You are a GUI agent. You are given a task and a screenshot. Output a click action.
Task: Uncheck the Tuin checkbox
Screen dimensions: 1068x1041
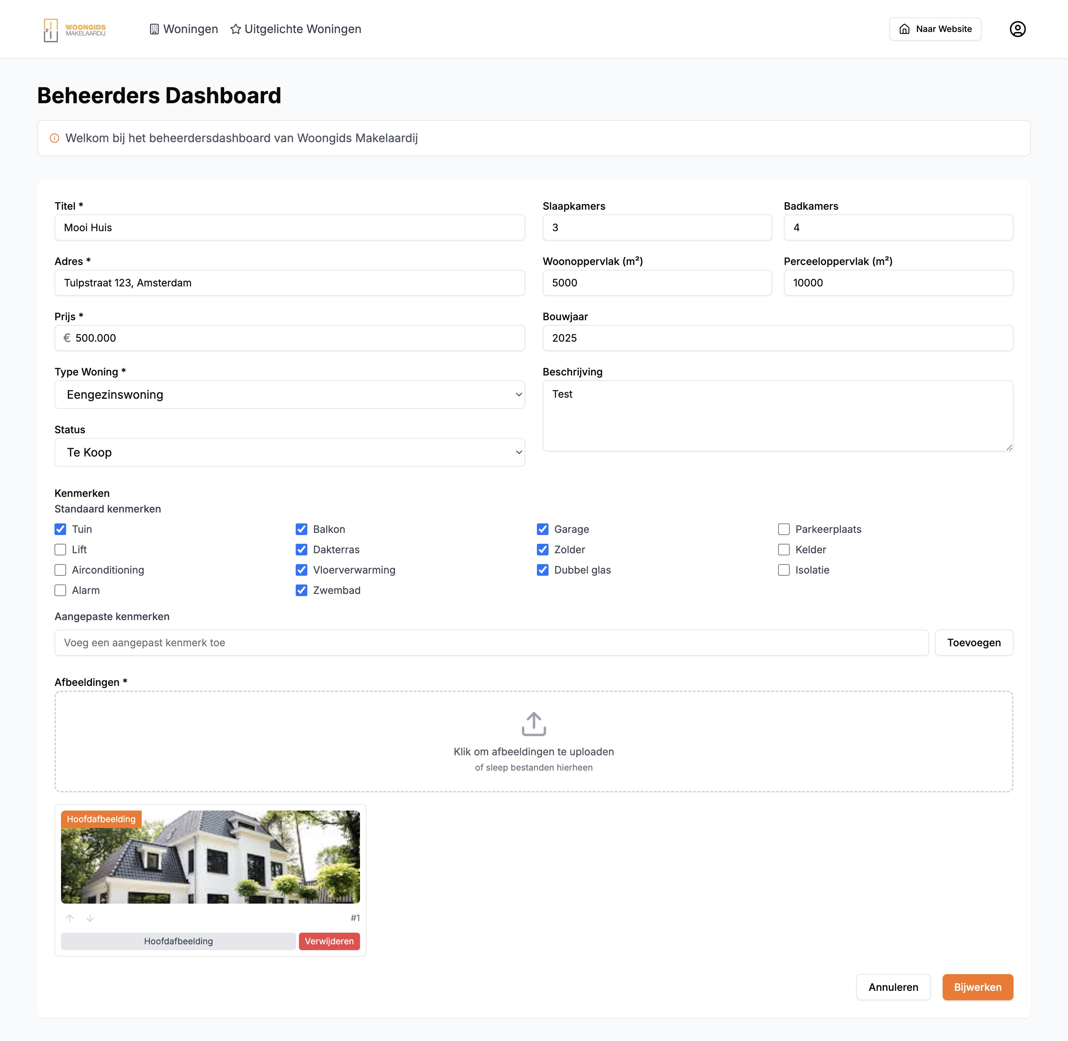(x=60, y=529)
